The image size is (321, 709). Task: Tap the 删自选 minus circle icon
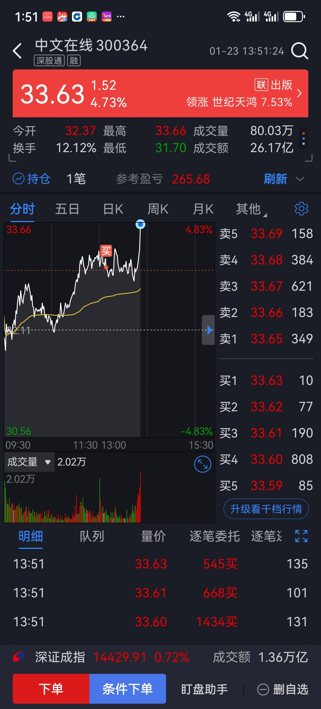click(263, 690)
